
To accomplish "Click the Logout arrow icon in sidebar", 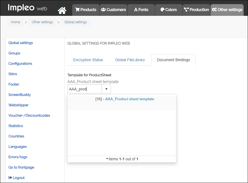I will pyautogui.click(x=10, y=178).
